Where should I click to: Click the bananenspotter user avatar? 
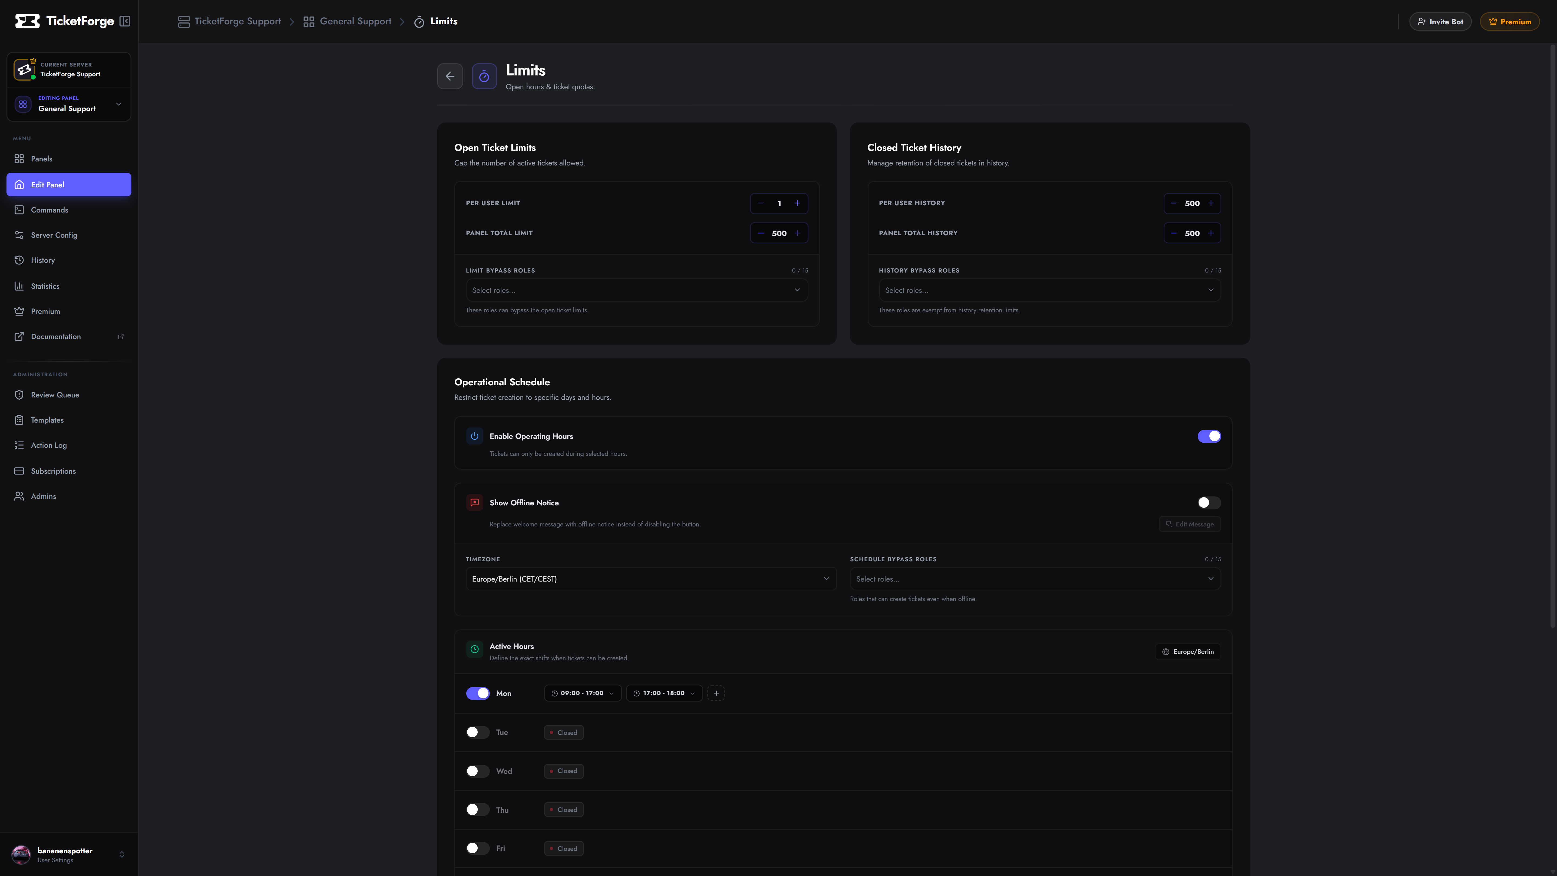tap(21, 855)
